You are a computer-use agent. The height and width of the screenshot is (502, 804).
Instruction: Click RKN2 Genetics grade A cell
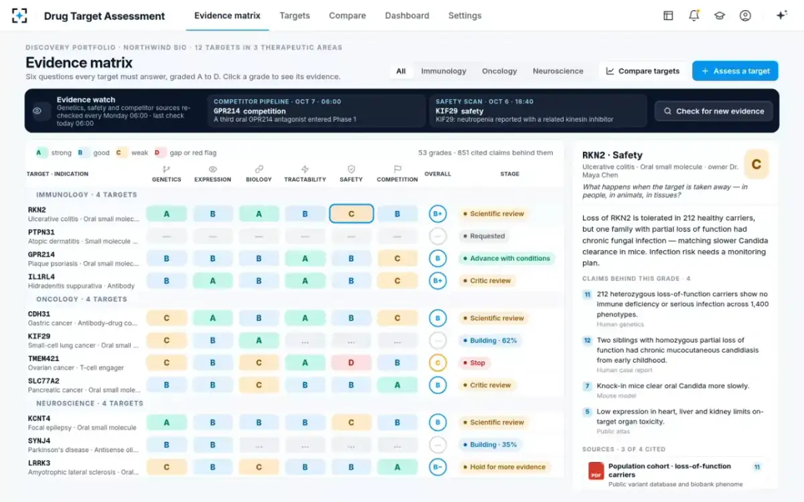[166, 214]
